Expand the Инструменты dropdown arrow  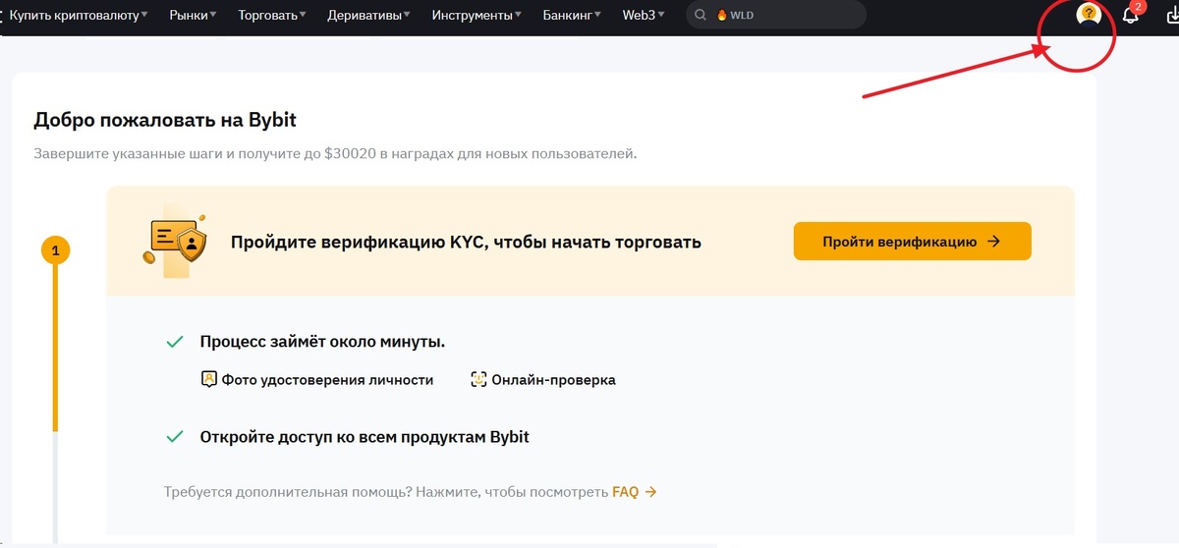[519, 15]
